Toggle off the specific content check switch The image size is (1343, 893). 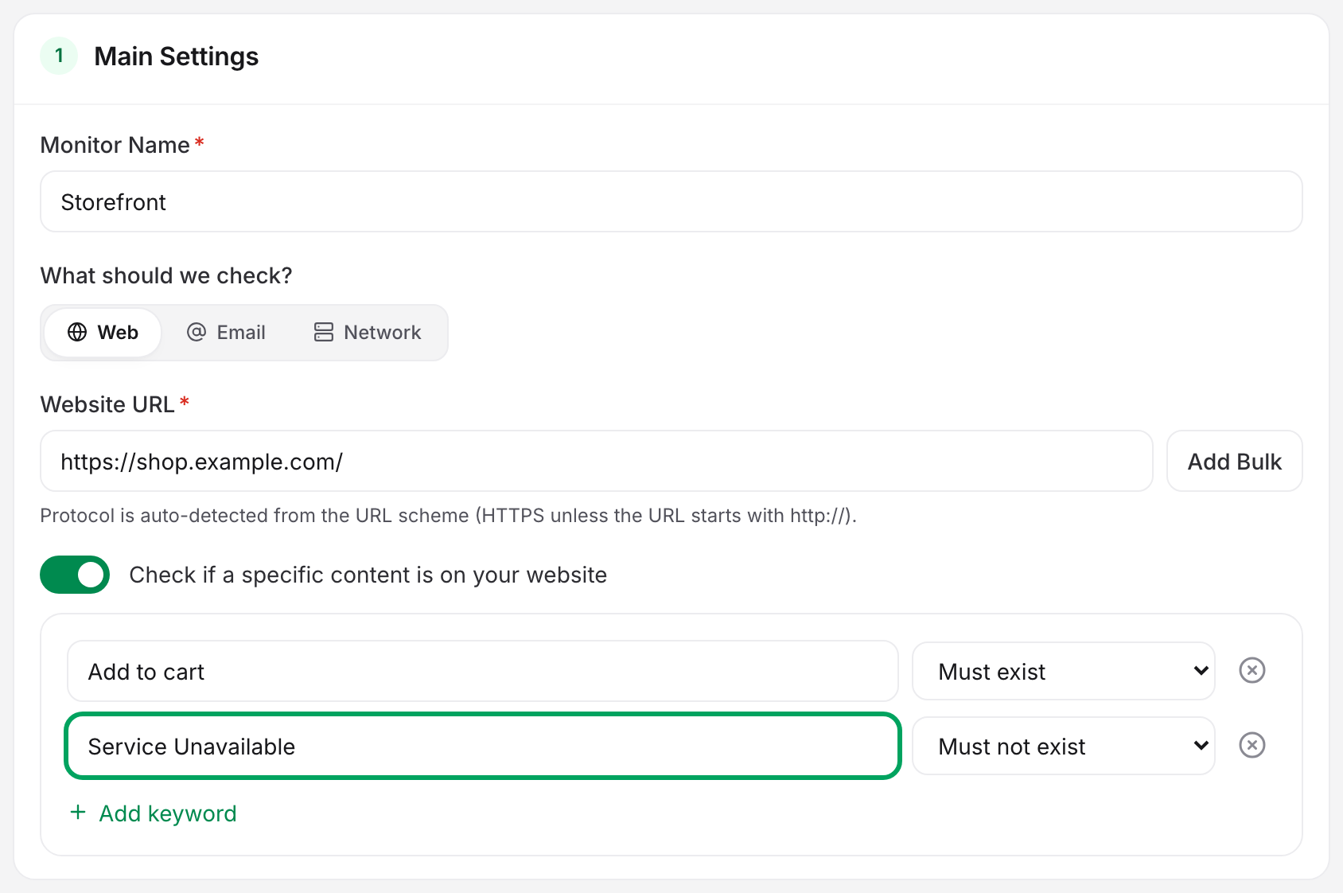point(75,575)
